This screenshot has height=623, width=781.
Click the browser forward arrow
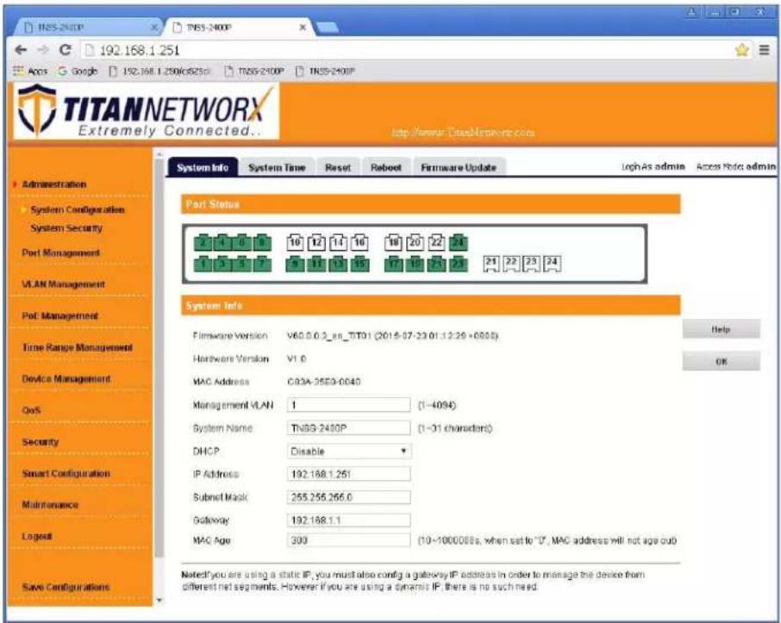tap(43, 50)
